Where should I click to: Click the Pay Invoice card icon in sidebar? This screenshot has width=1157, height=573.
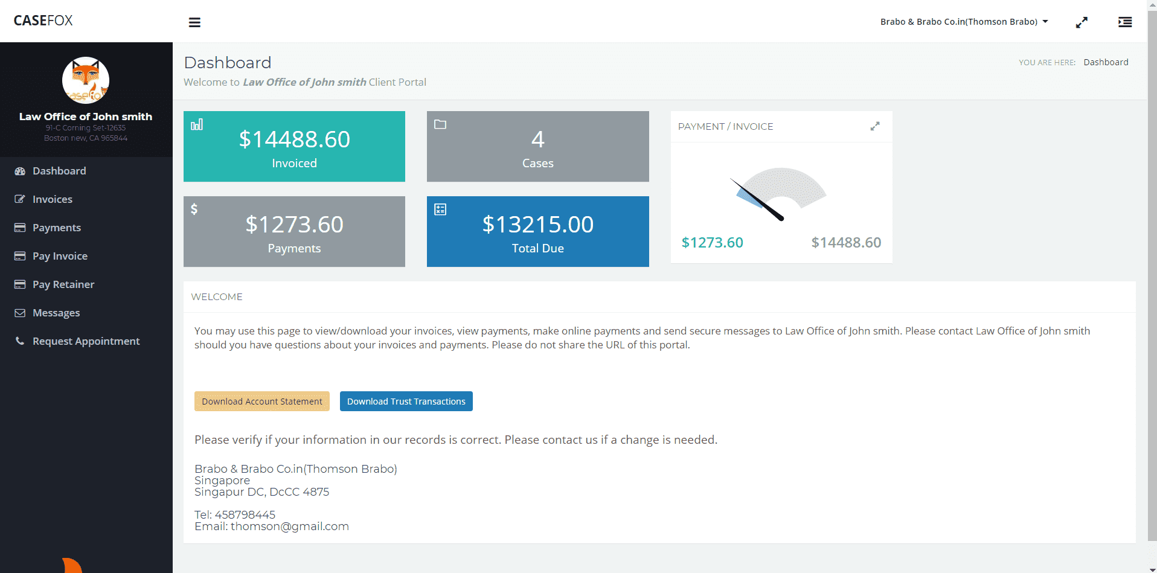pos(20,256)
